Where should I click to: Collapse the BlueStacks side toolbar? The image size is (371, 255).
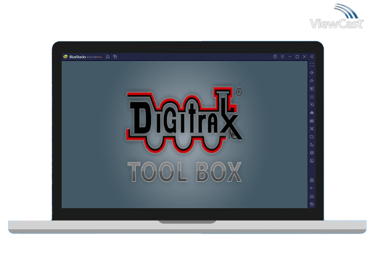(x=312, y=57)
